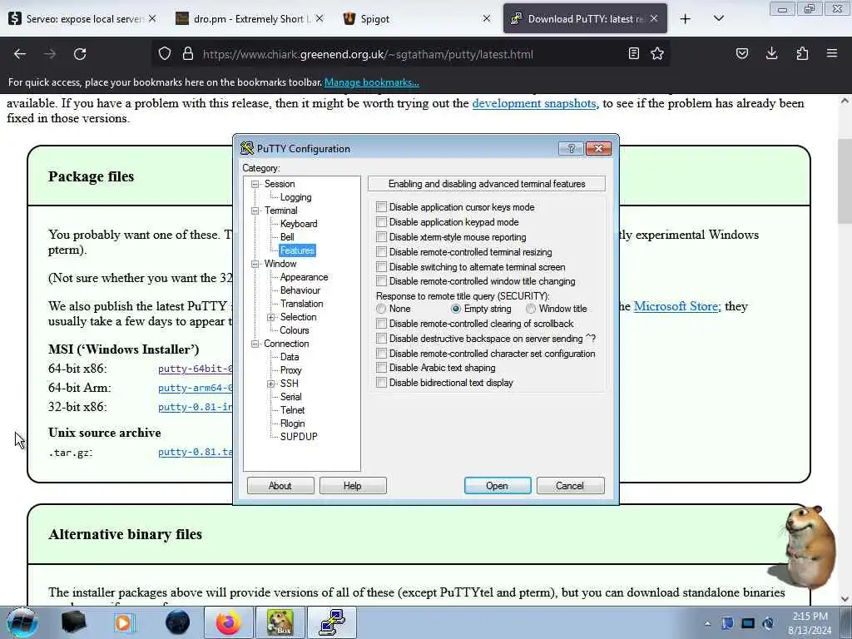Bookmark this page with the star icon
852x639 pixels.
pos(657,53)
